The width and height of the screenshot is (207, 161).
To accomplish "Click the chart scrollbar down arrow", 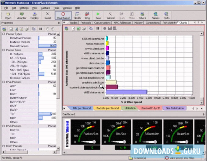I will tap(202, 103).
